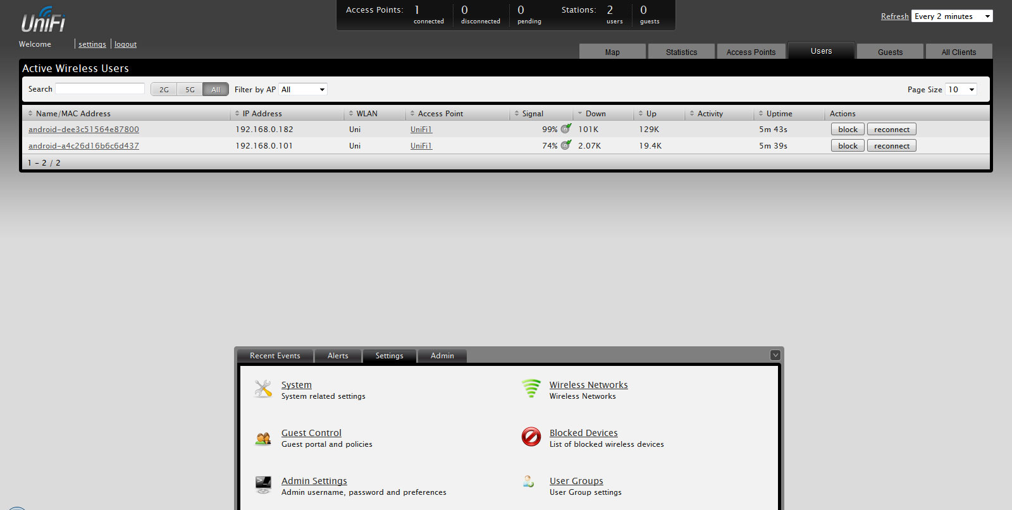Collapse the bottom panel with arrow button
The image size is (1012, 510).
click(775, 355)
